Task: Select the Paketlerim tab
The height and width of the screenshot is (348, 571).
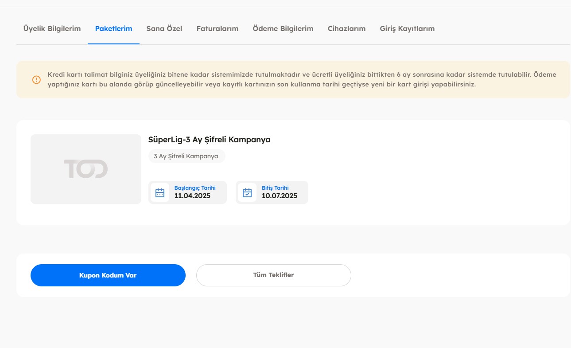Action: pos(113,29)
